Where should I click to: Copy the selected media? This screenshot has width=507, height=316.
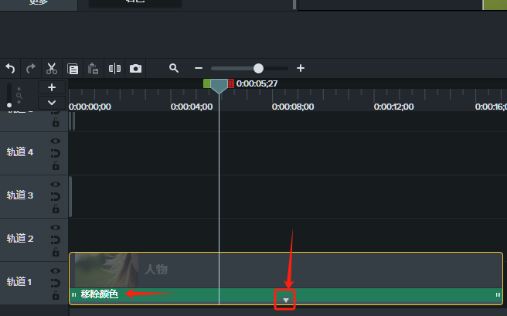tap(73, 69)
